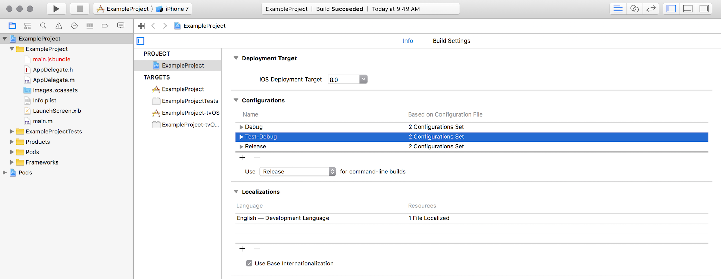The height and width of the screenshot is (279, 721).
Task: Collapse the ExampleProject folder group
Action: pos(12,49)
